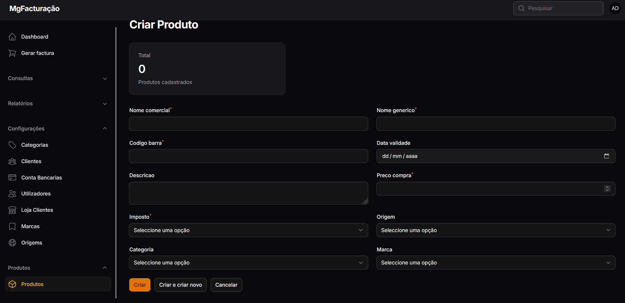Viewport: 625px width, 303px height.
Task: Click the AD user avatar
Action: (615, 8)
